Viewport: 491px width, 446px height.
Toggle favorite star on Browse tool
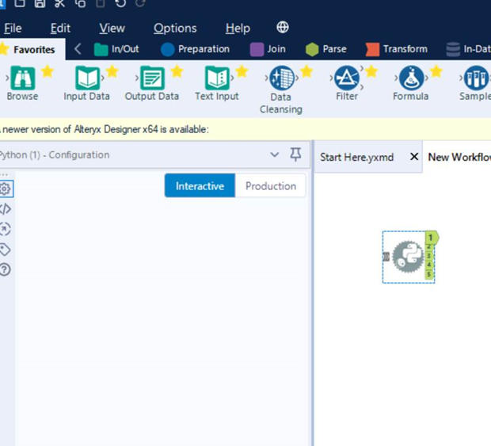[x=48, y=71]
